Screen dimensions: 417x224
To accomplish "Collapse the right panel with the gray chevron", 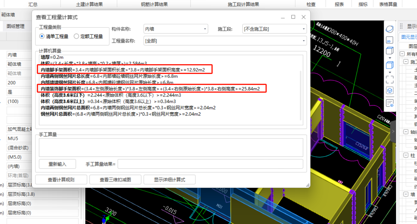I will (393, 131).
